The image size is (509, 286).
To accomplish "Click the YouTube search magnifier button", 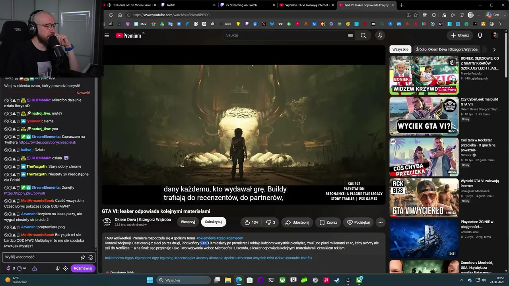I will pyautogui.click(x=363, y=35).
